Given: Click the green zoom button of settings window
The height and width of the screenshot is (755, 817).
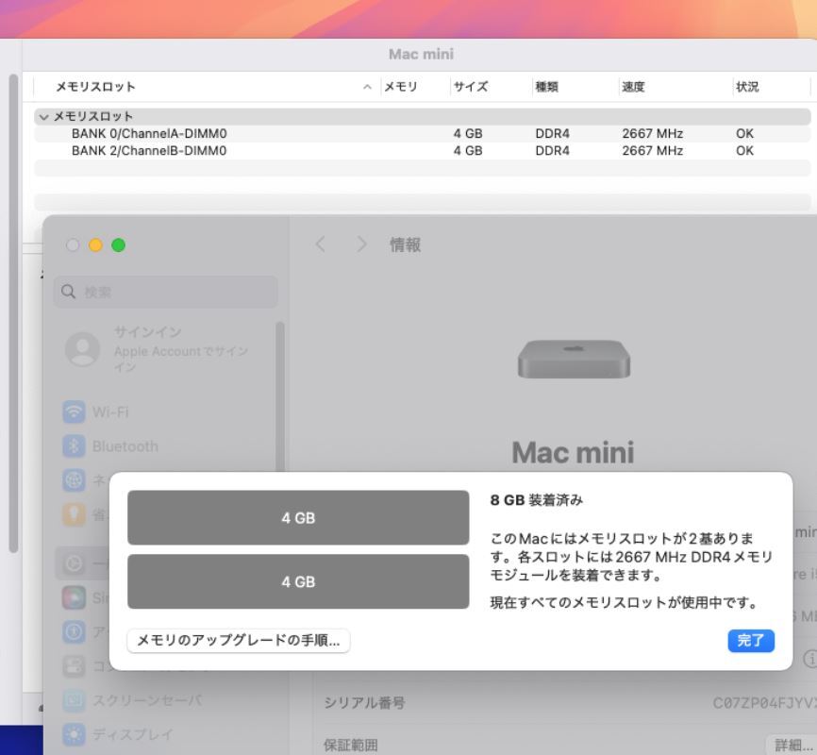Looking at the screenshot, I should point(118,245).
